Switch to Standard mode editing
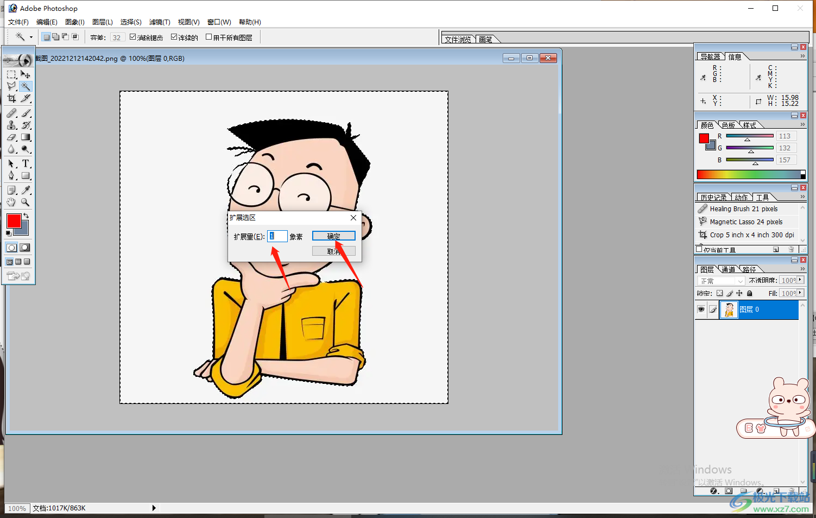Screen dimensions: 816x518 pos(11,248)
